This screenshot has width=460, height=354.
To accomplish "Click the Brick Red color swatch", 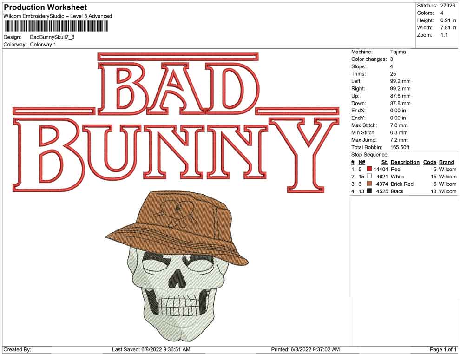I will click(x=369, y=184).
